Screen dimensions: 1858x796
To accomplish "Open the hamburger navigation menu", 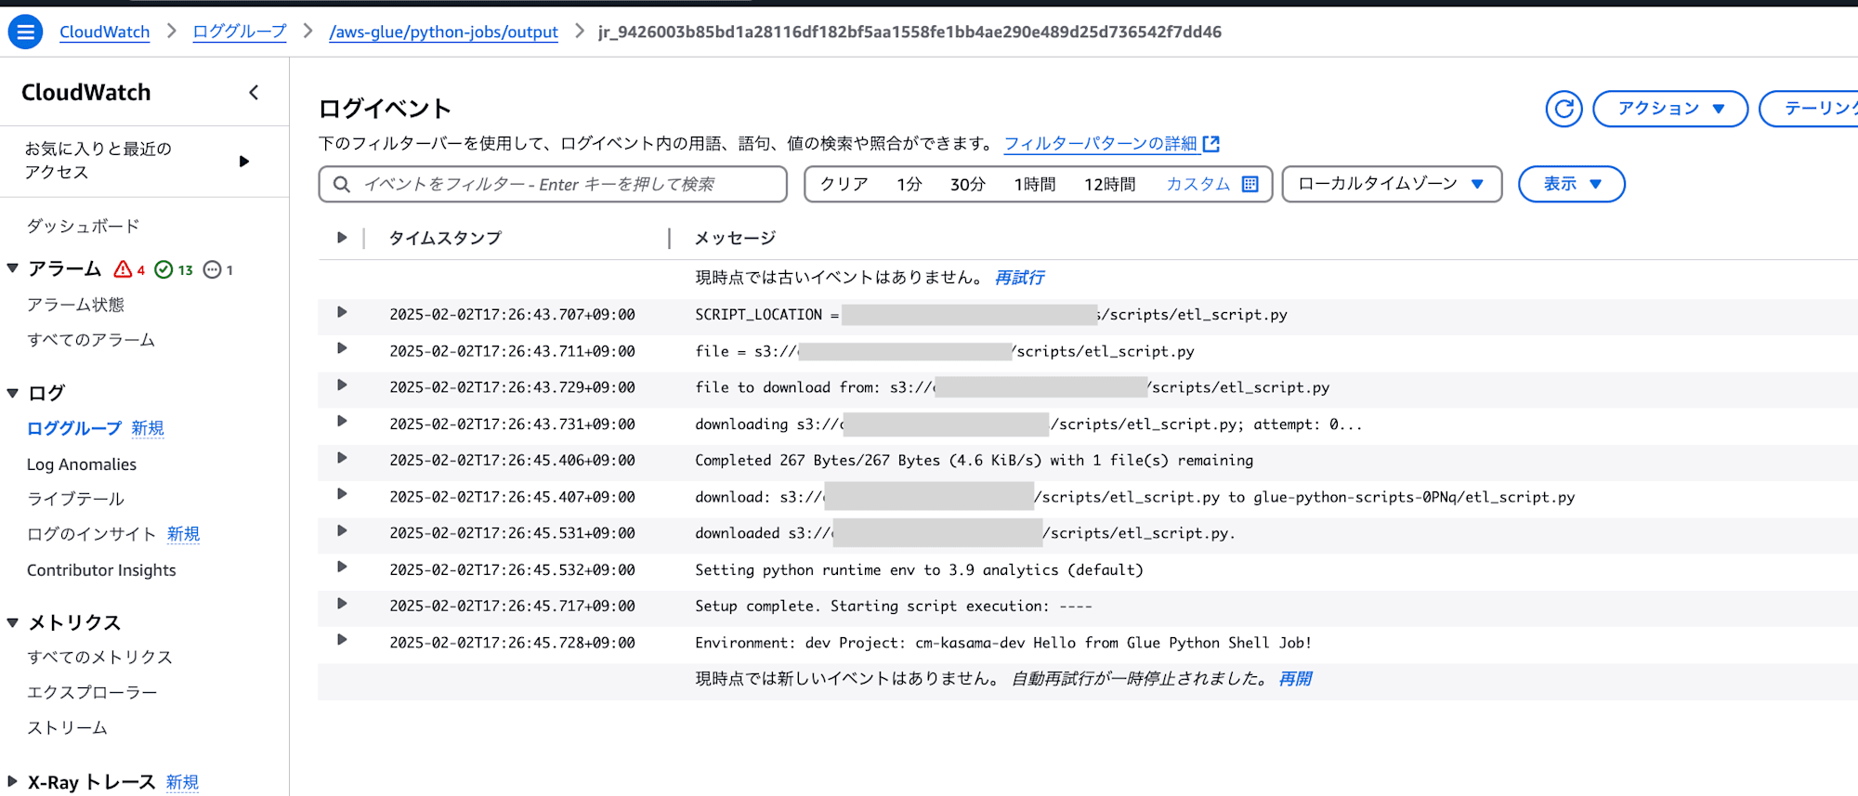I will tap(25, 32).
